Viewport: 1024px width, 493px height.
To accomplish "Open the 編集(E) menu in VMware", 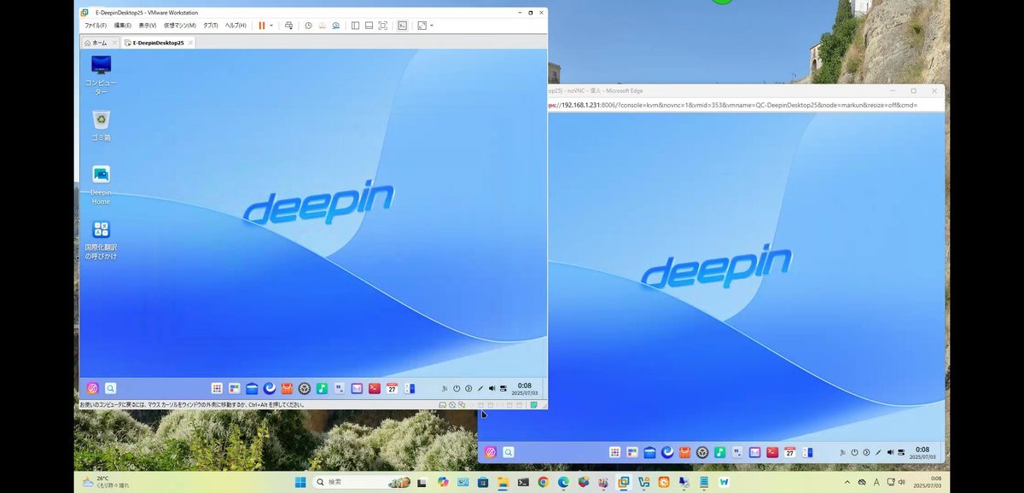I will [x=123, y=26].
